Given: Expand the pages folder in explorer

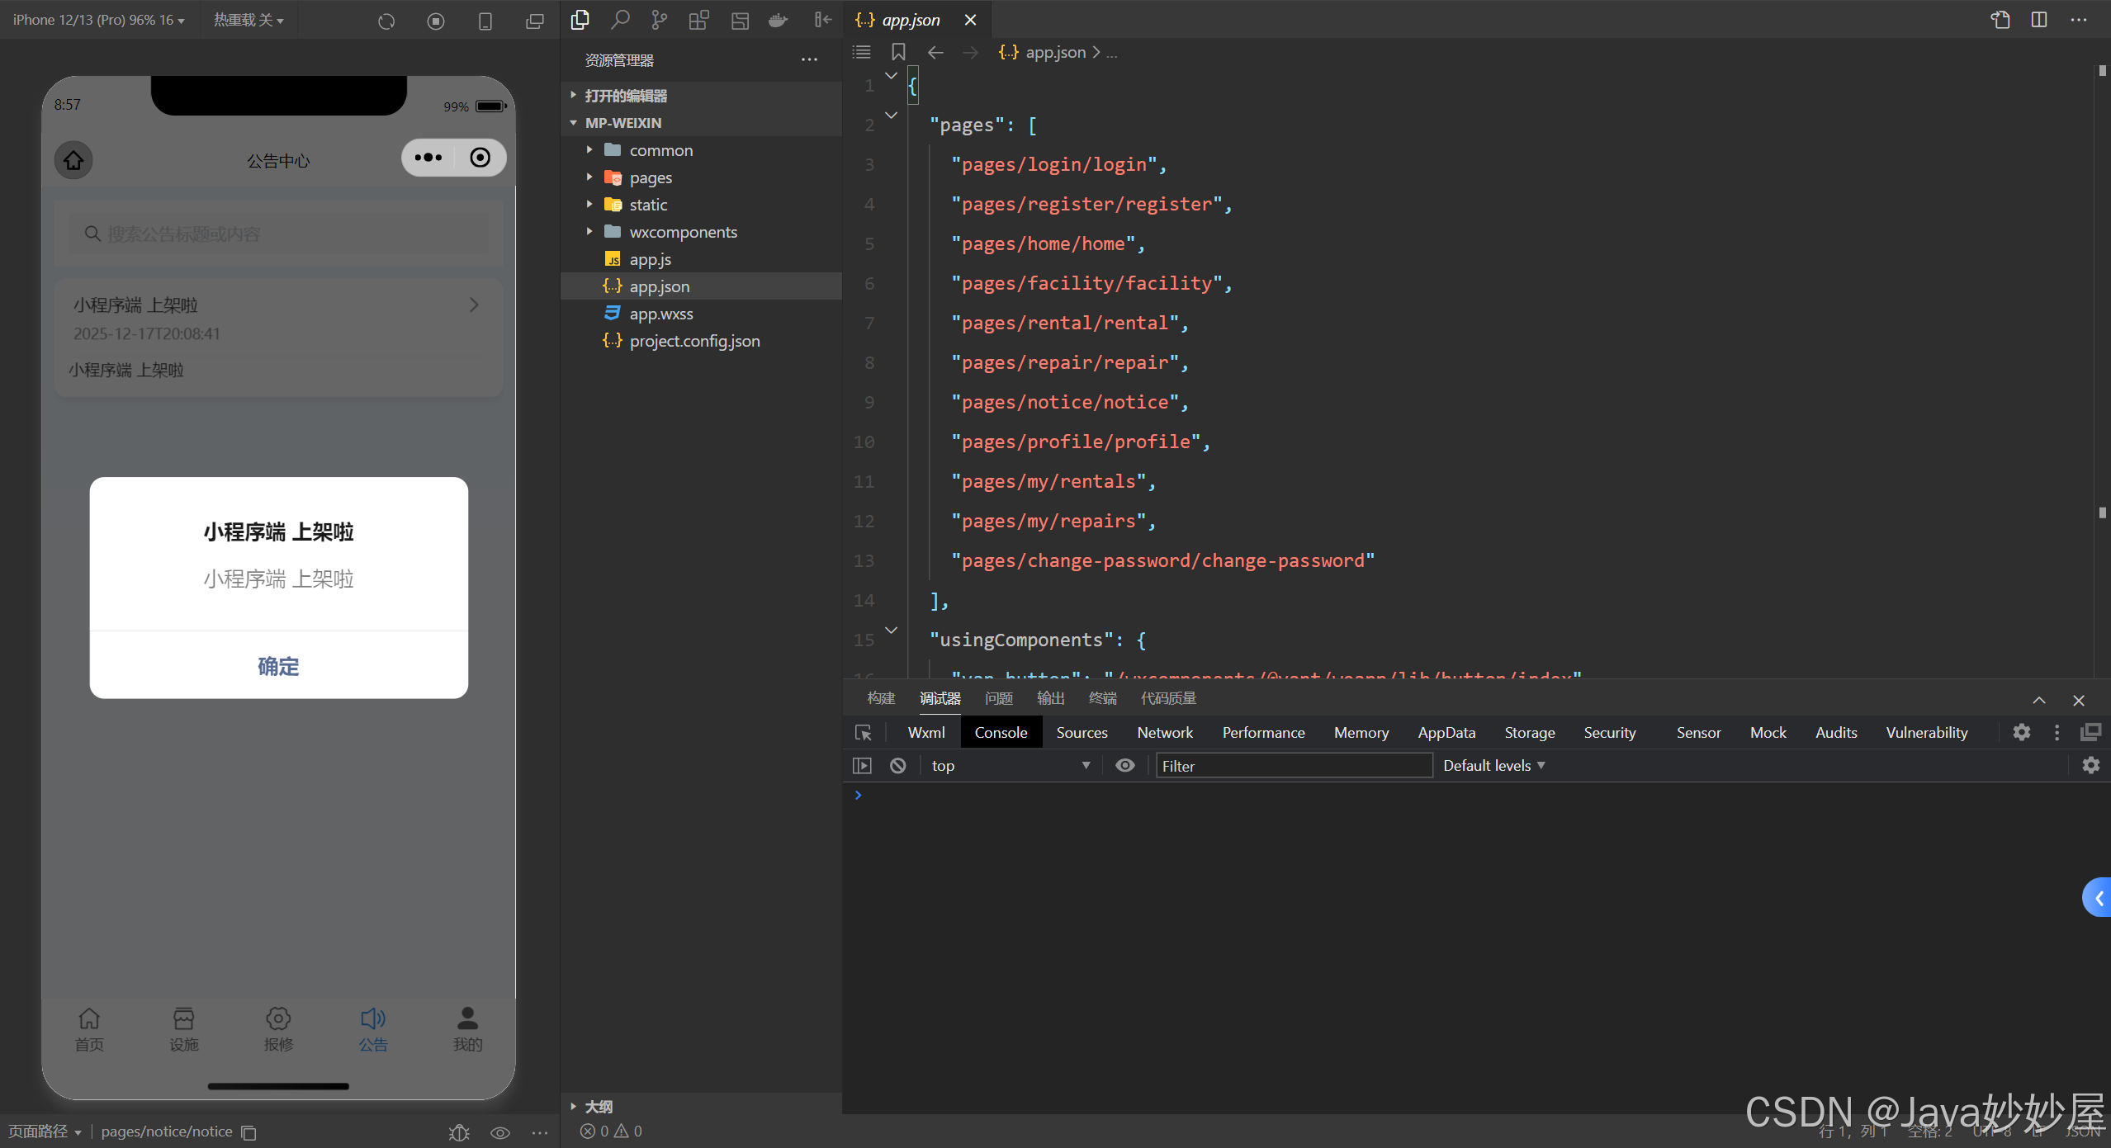Looking at the screenshot, I should point(650,177).
